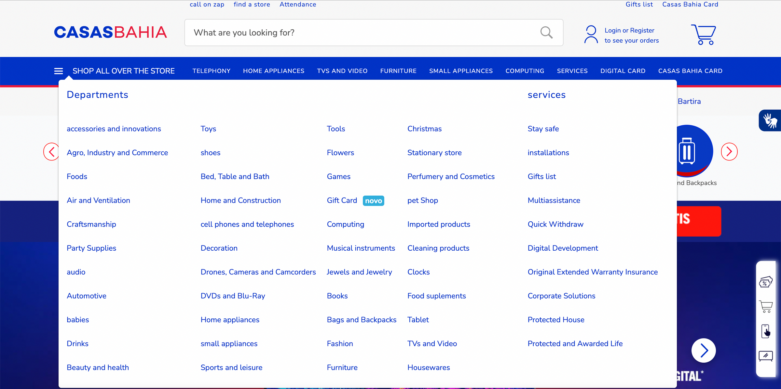
Task: Click the red right carousel arrow
Action: [x=729, y=152]
